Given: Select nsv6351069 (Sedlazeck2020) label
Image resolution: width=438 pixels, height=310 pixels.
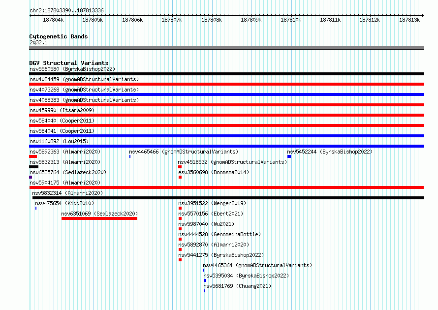Looking at the screenshot, I should tap(99, 214).
